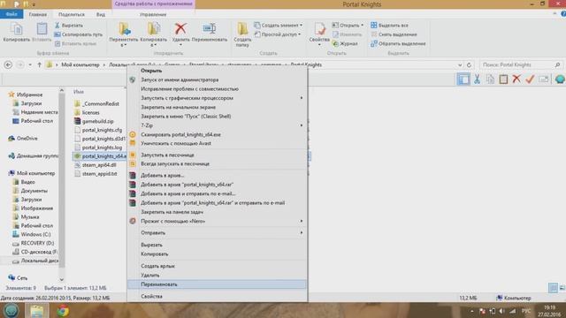This screenshot has height=318, width=566.
Task: Click Classic Shell red X delete icon
Action: click(x=516, y=79)
